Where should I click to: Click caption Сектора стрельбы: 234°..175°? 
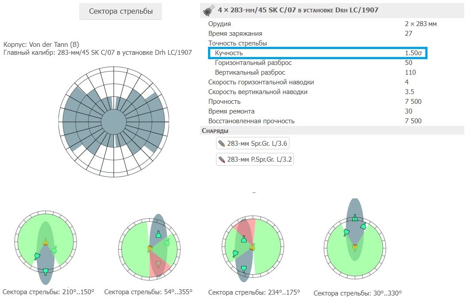pos(254,292)
